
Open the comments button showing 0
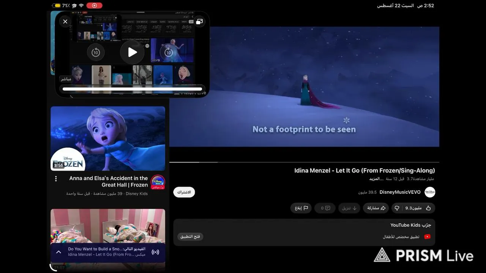tap(325, 208)
